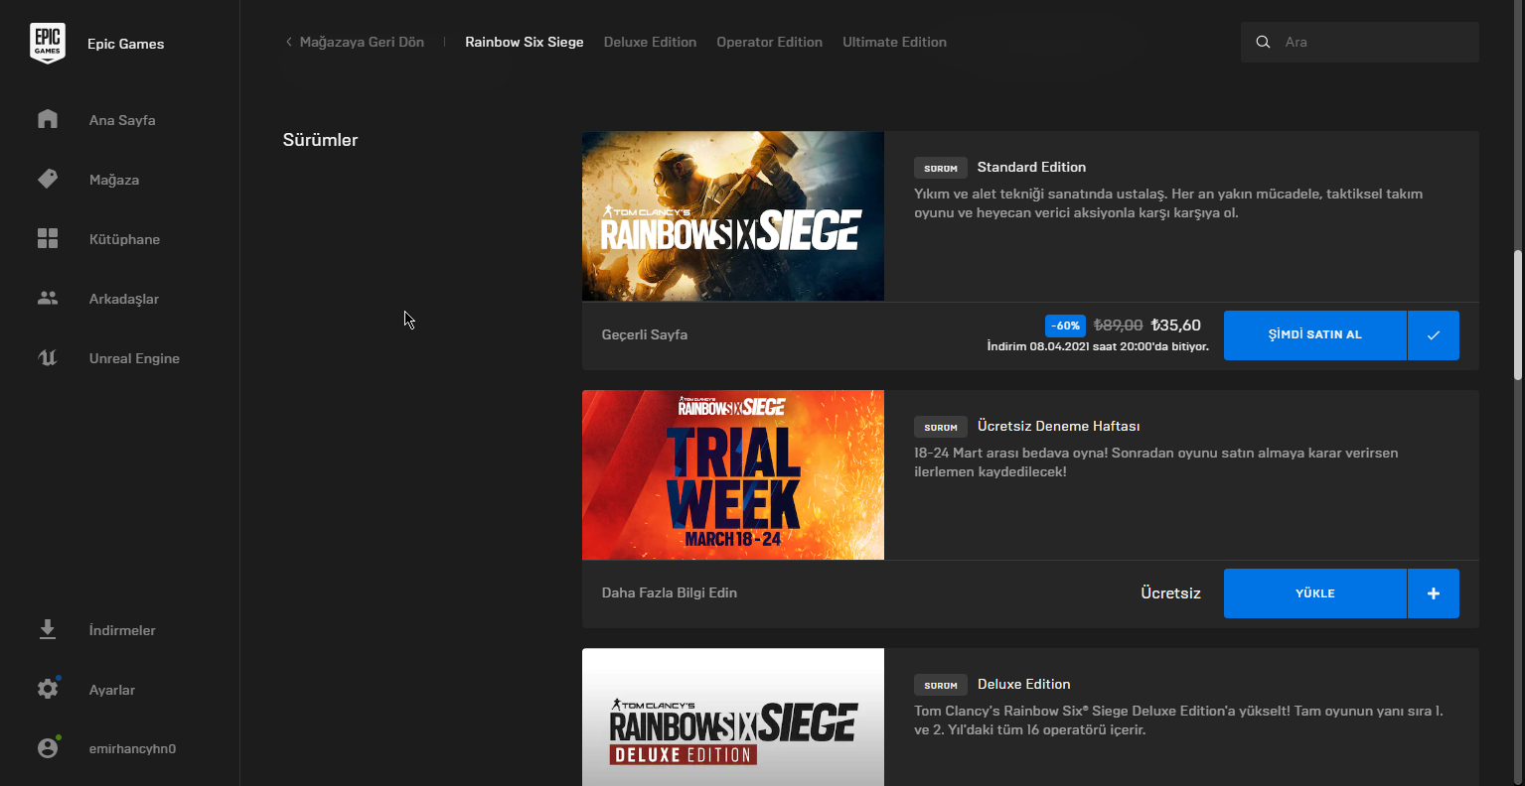Open the Standard Edition cover thumbnail
1525x786 pixels.
coord(733,216)
